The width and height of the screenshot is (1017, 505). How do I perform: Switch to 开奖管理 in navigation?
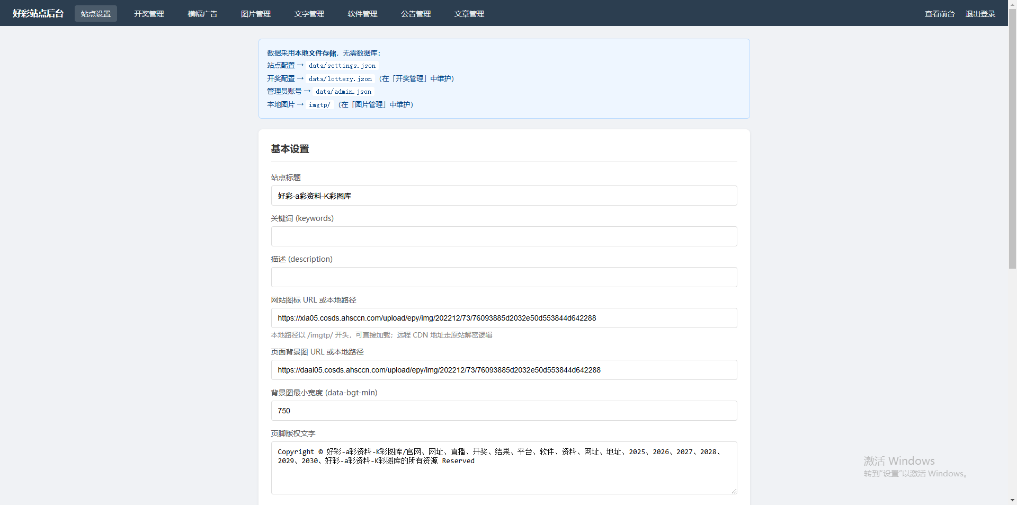click(x=149, y=14)
